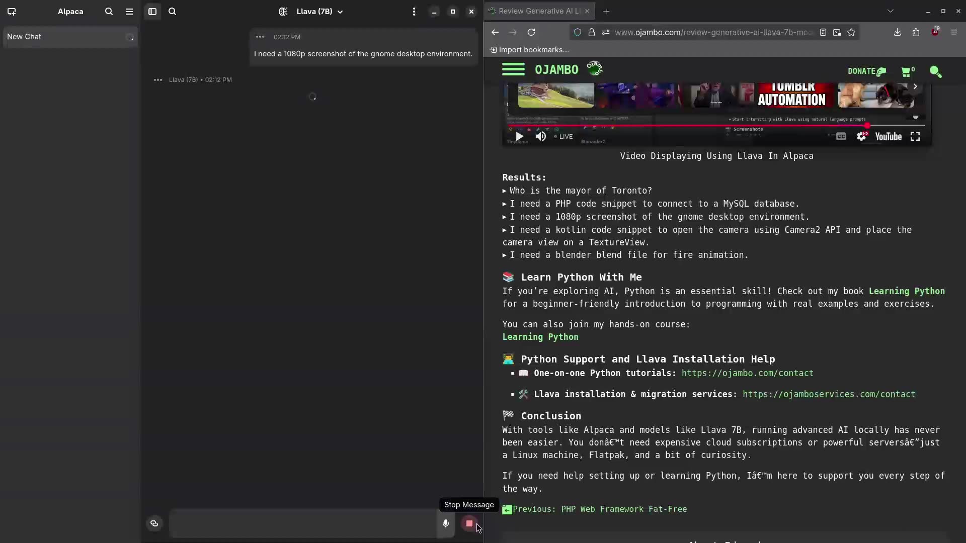Image resolution: width=966 pixels, height=543 pixels.
Task: Open picture-in-picture icon in address bar
Action: (x=837, y=32)
